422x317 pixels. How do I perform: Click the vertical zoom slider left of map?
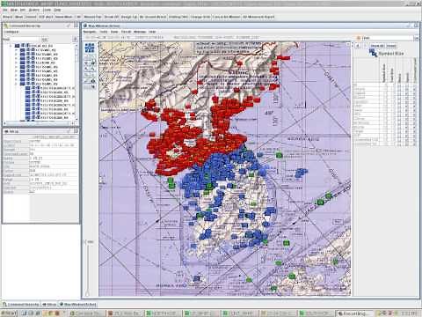tap(87, 268)
